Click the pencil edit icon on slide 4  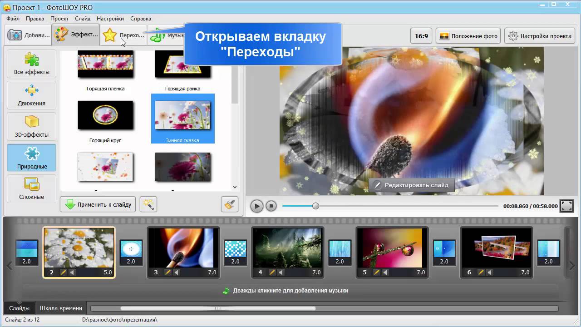272,272
